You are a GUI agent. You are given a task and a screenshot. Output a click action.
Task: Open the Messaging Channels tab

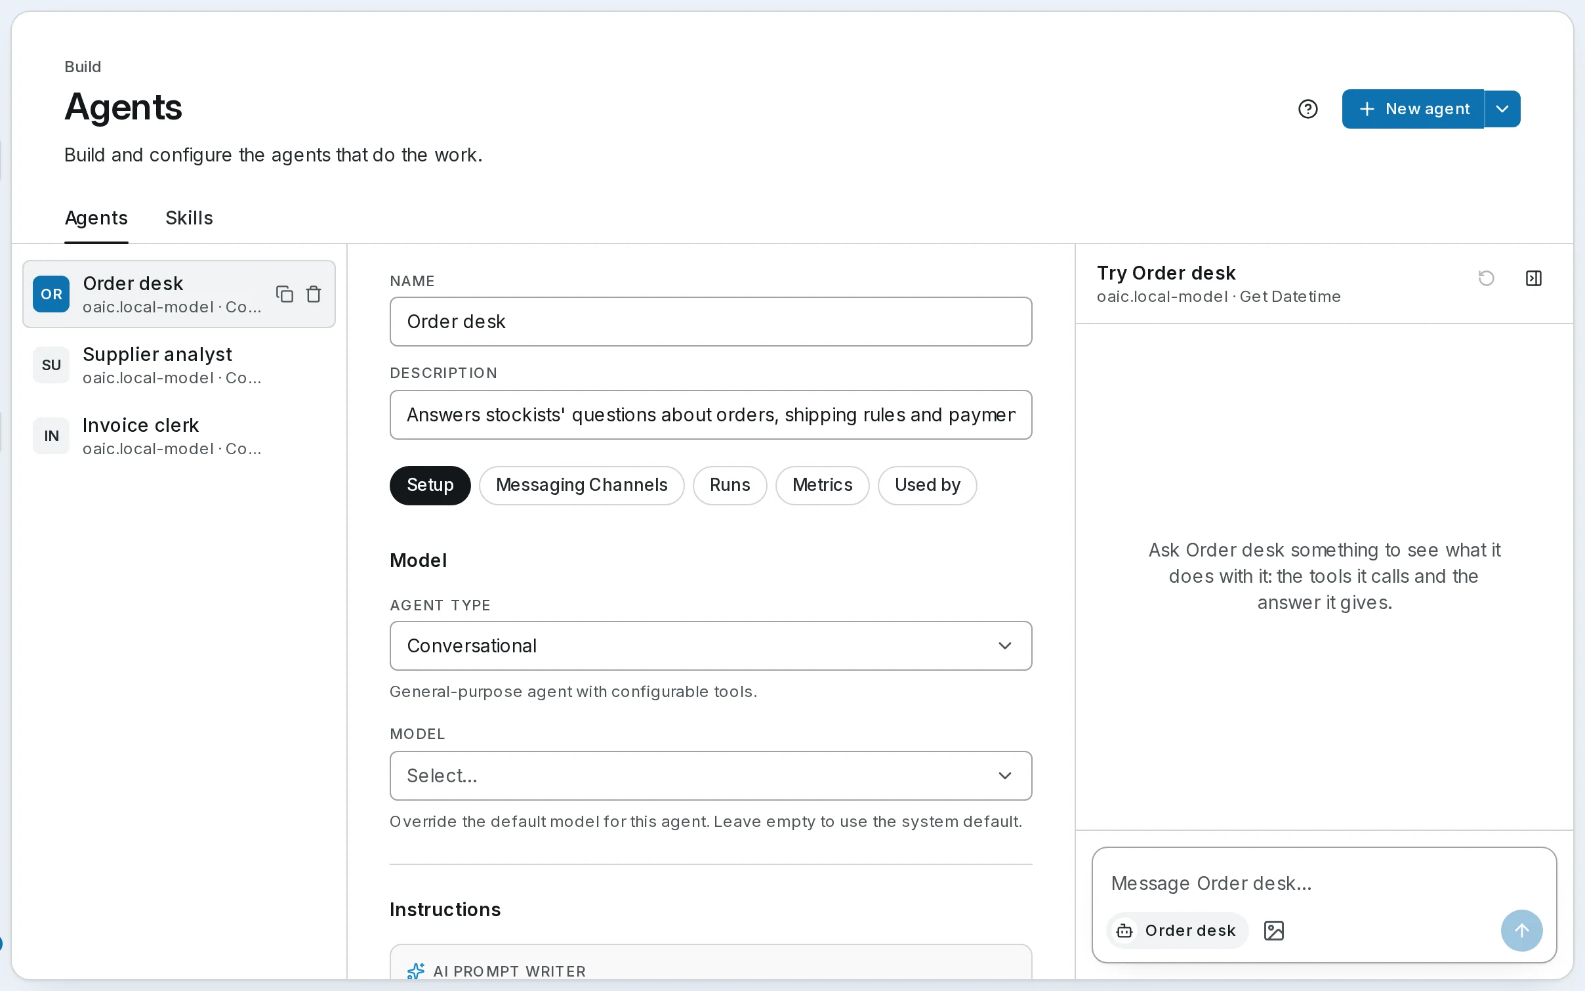[581, 485]
